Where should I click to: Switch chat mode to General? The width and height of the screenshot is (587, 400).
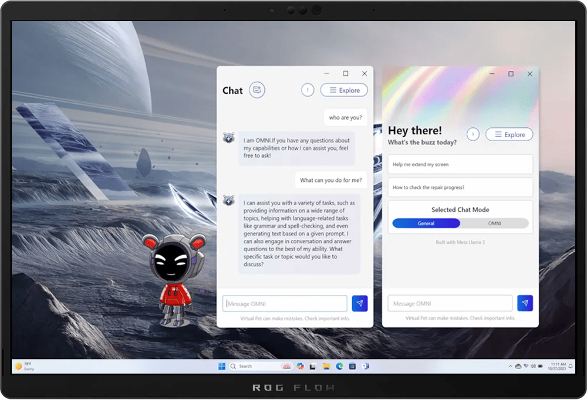pyautogui.click(x=426, y=223)
